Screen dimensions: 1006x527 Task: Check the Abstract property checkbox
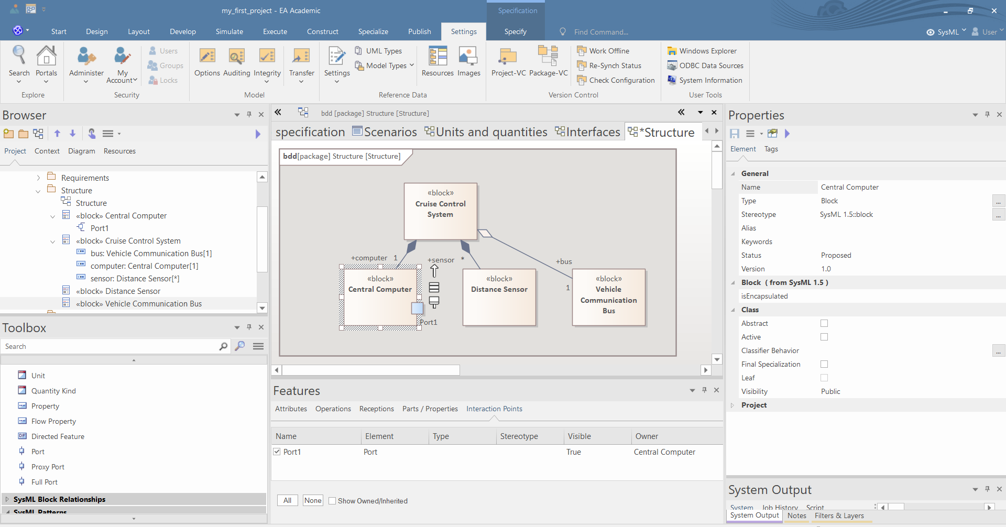824,323
